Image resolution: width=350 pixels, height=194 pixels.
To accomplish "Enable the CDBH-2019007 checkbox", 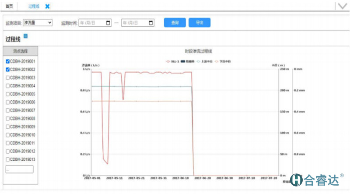I will click(7, 110).
